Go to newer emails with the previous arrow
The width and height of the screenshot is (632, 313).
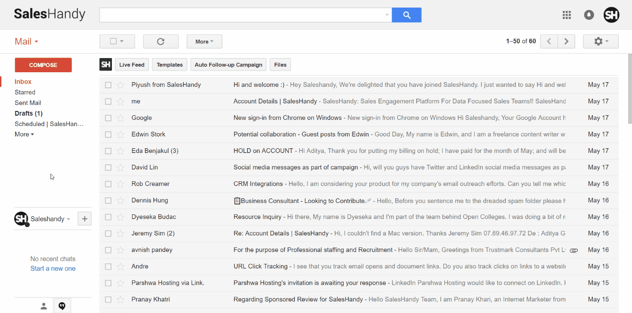[549, 42]
